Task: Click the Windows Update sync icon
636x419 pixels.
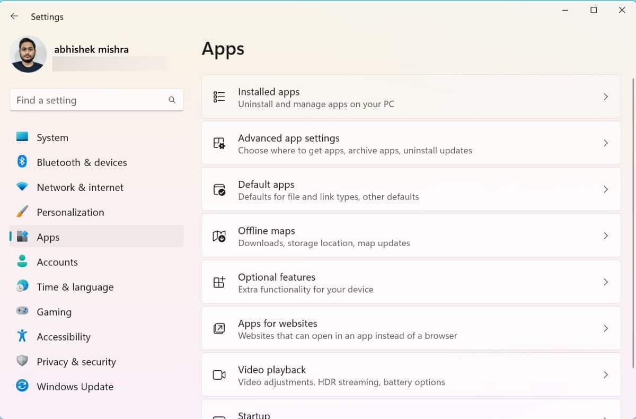Action: pyautogui.click(x=22, y=386)
